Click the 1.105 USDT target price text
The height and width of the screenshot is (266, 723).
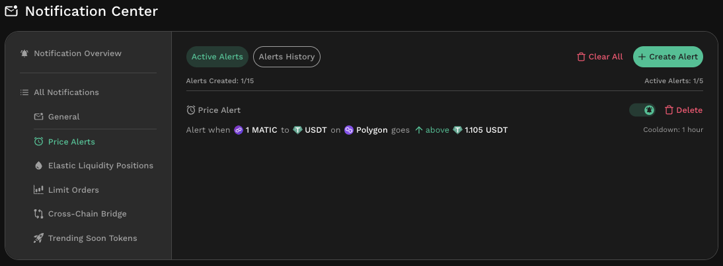tap(486, 130)
